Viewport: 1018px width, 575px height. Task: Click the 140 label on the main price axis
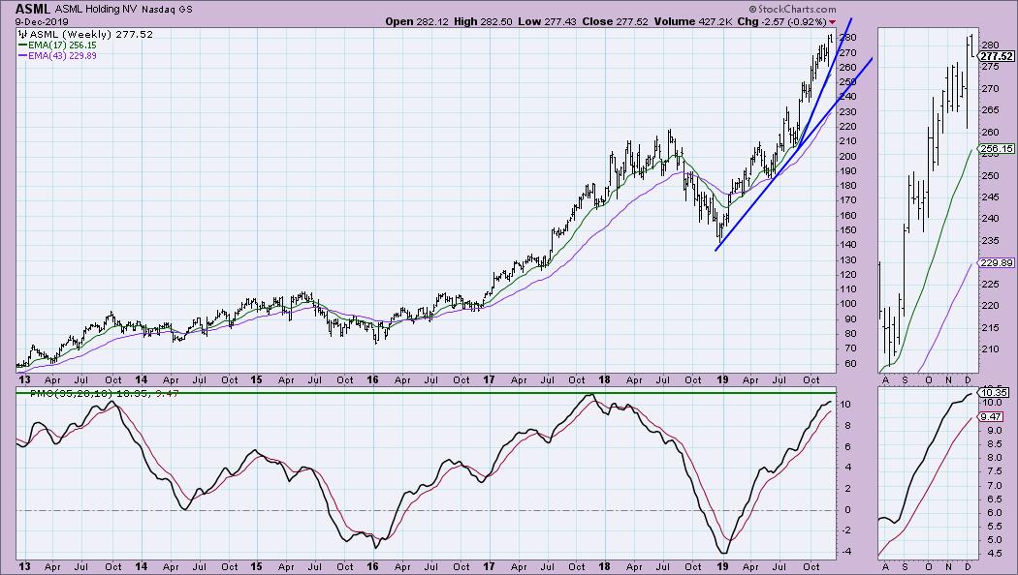coord(848,245)
